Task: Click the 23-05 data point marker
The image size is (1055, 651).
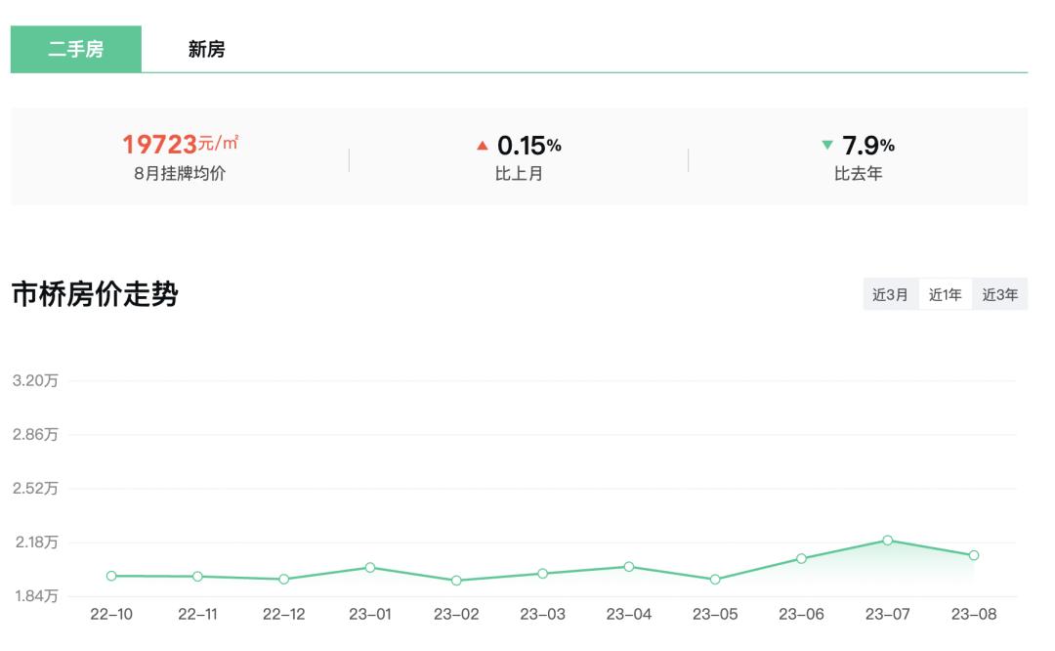Action: 715,580
